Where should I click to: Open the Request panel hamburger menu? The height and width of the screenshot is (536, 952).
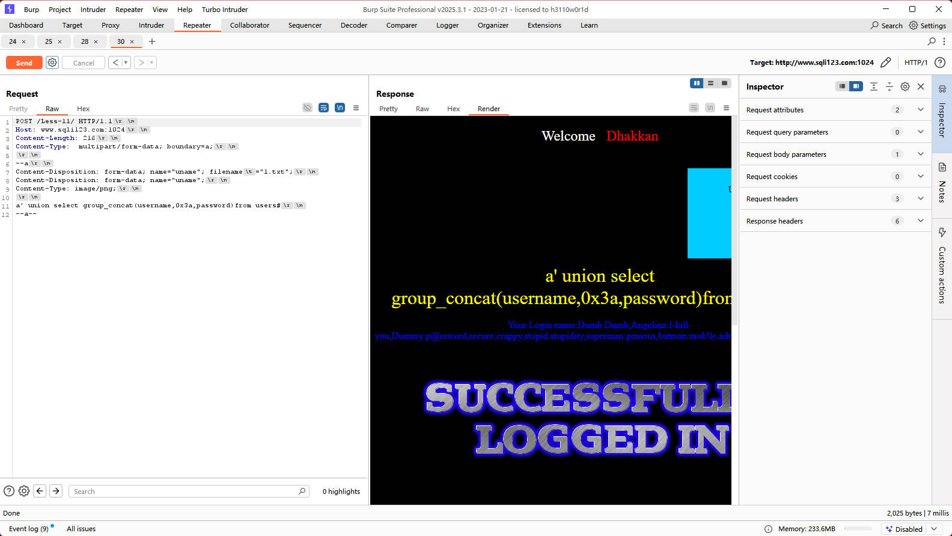(356, 108)
